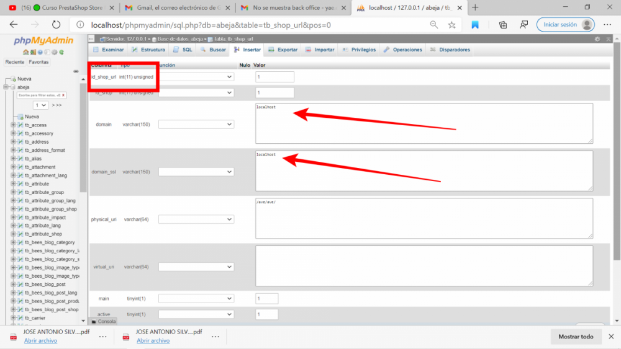Refresh the page with reload button
621x349 pixels.
[x=56, y=25]
